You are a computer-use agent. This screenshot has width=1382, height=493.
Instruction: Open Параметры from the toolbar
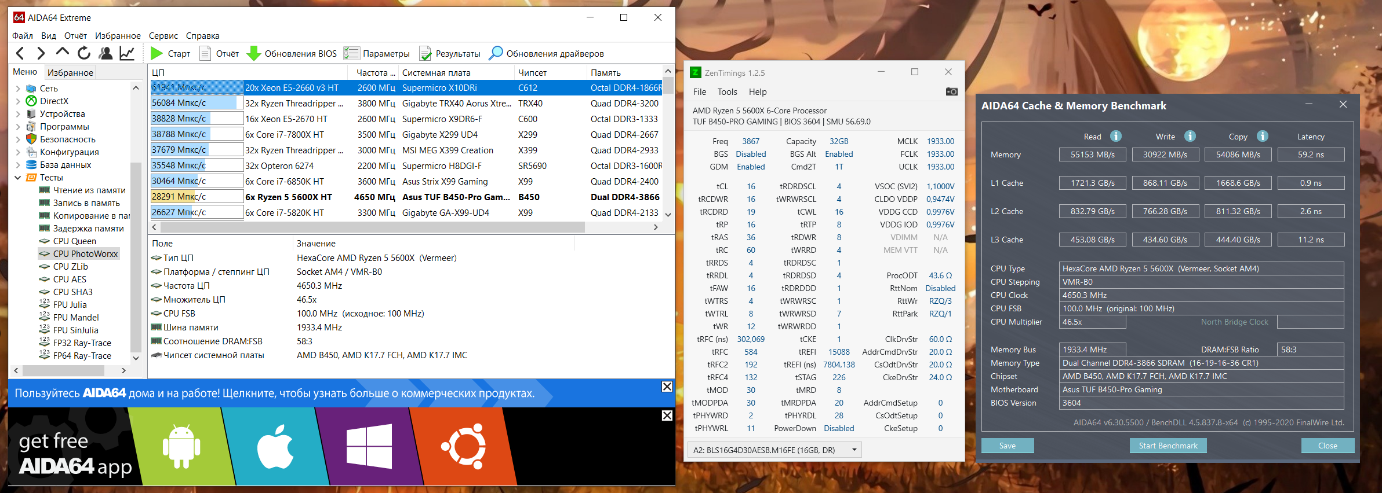pyautogui.click(x=376, y=53)
